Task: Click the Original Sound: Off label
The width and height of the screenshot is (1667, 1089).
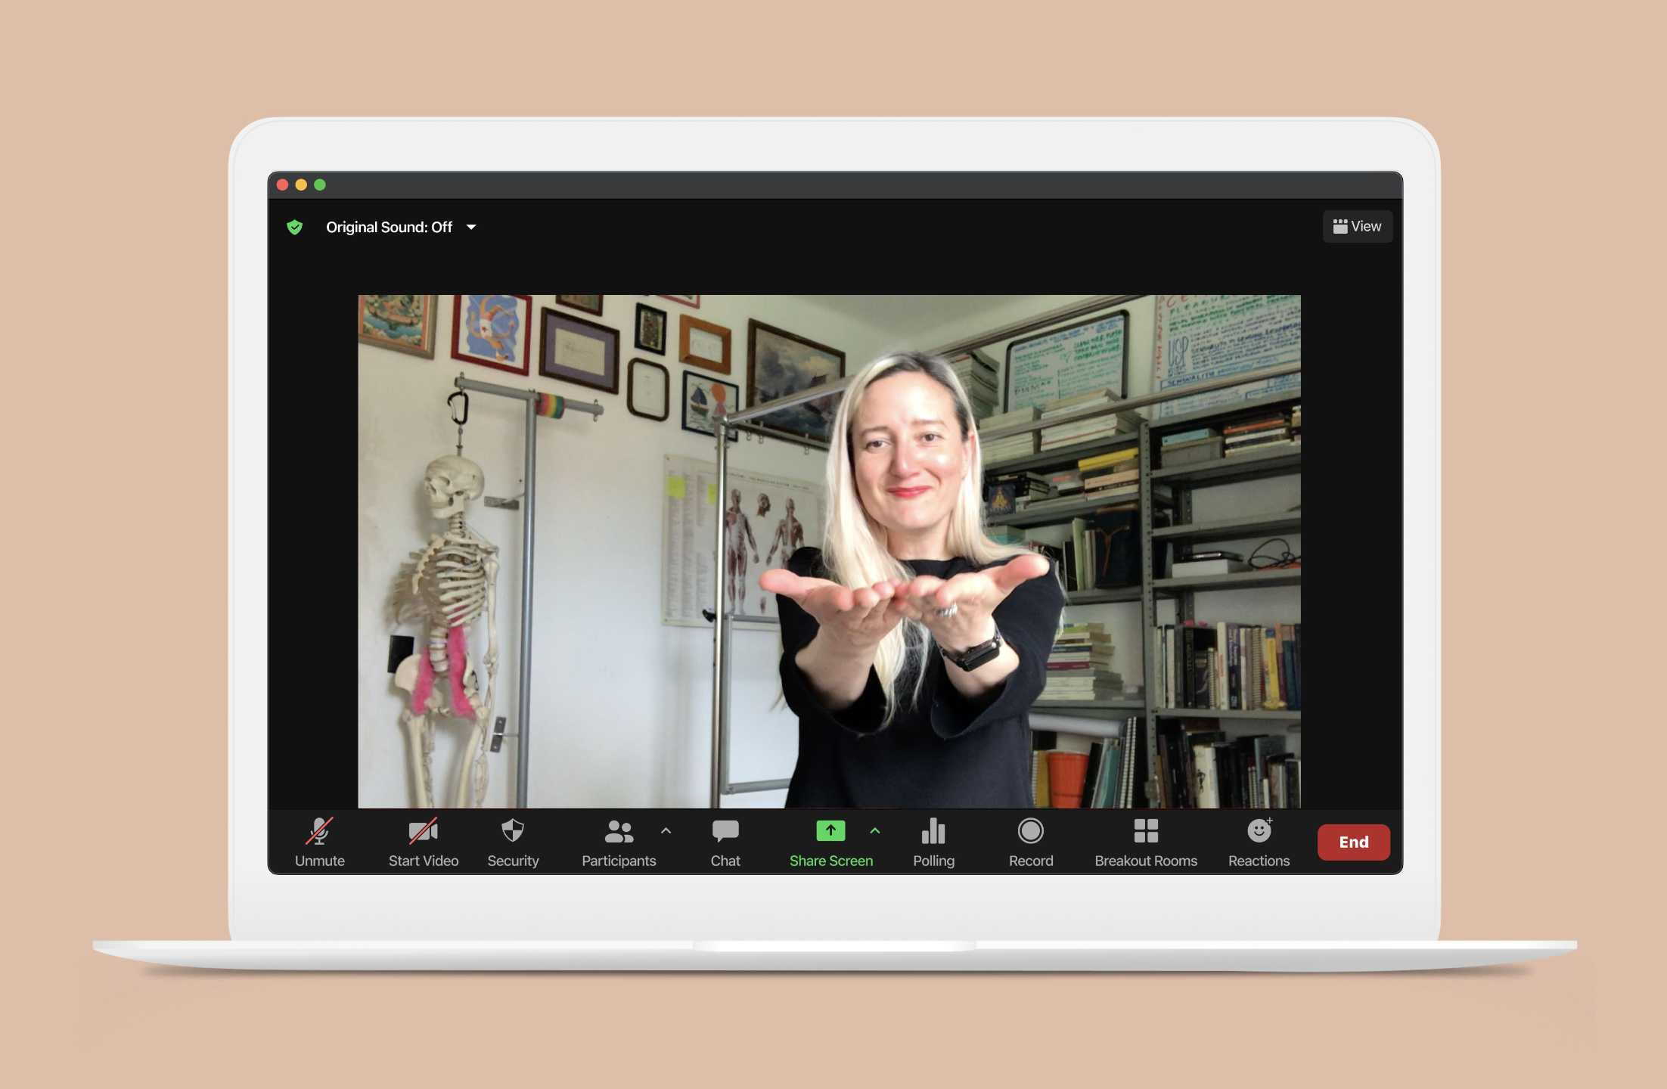Action: click(x=389, y=227)
